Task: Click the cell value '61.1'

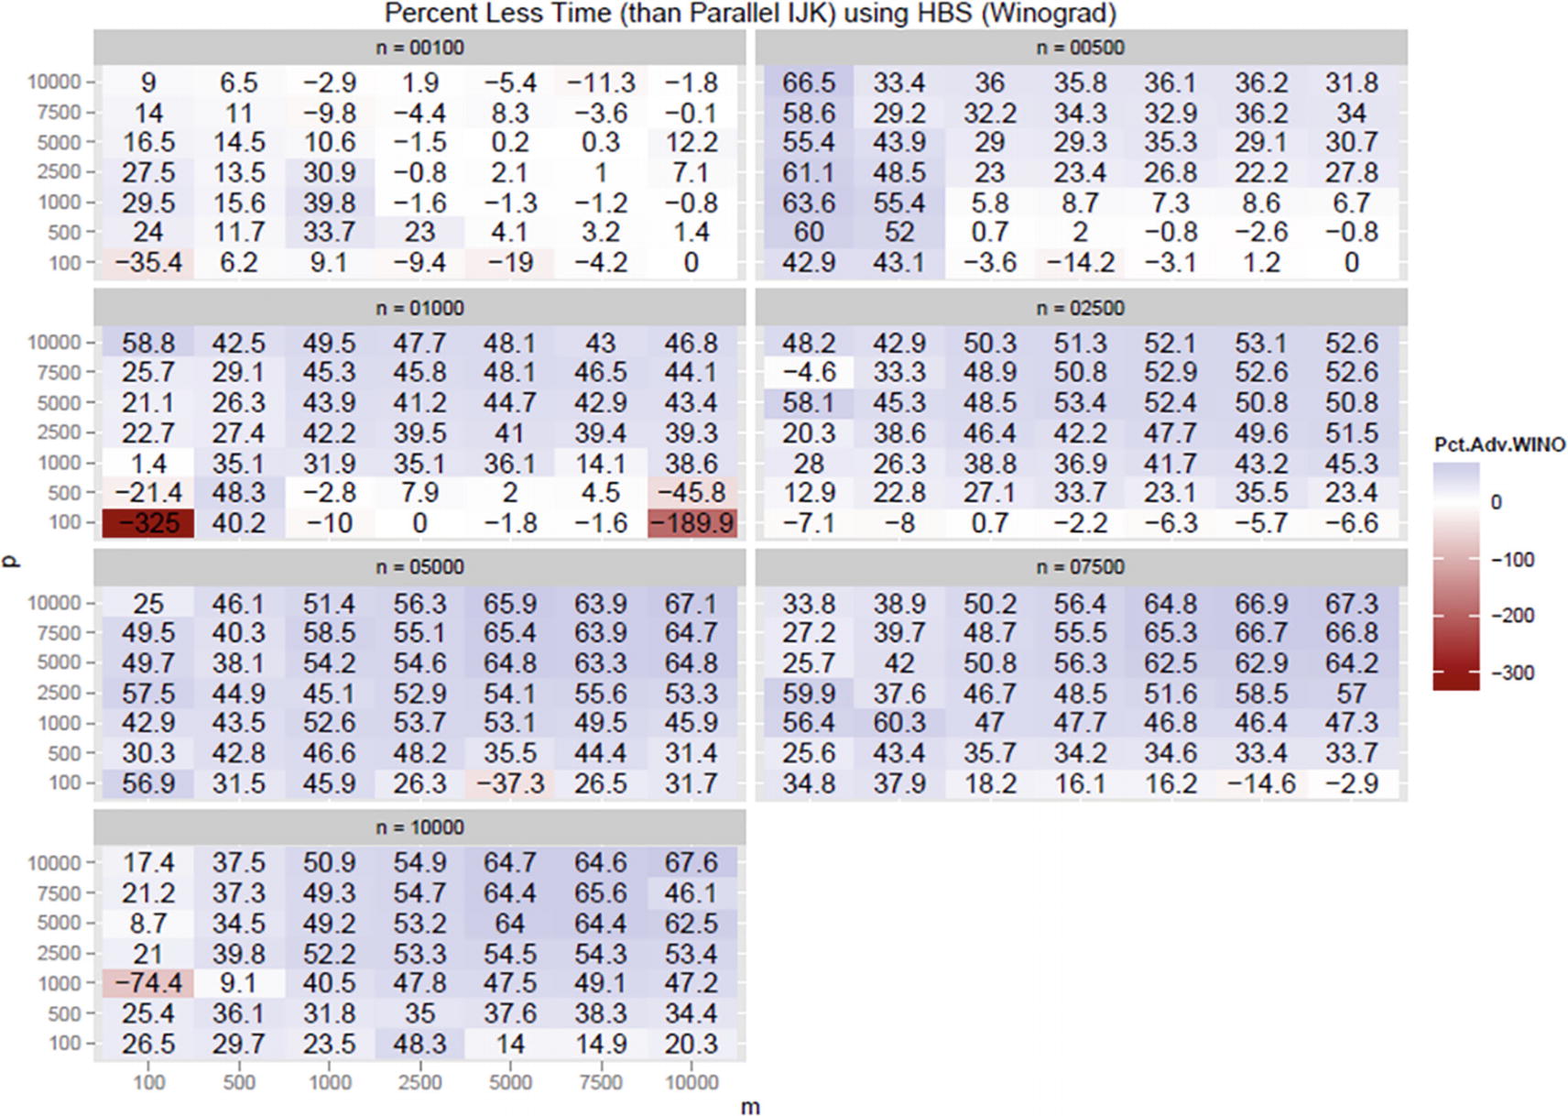Action: pos(809,172)
